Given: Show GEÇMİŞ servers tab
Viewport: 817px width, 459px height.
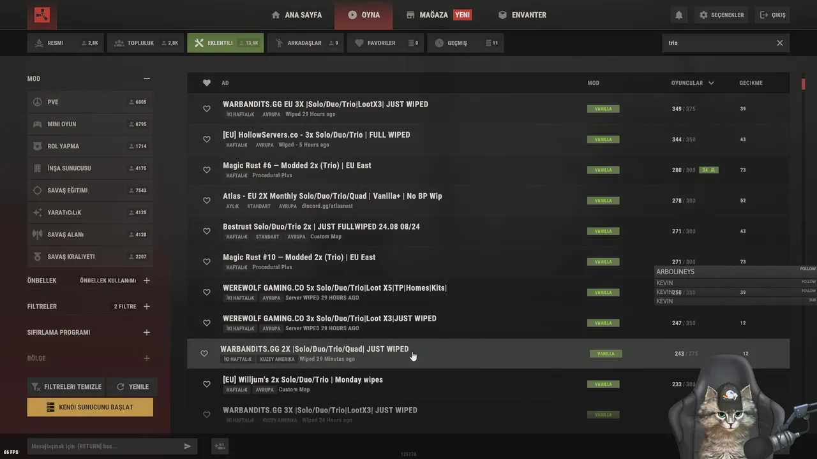Looking at the screenshot, I should coord(465,43).
